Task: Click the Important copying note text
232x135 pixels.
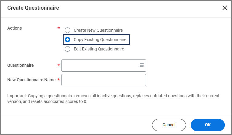Action: click(113, 99)
